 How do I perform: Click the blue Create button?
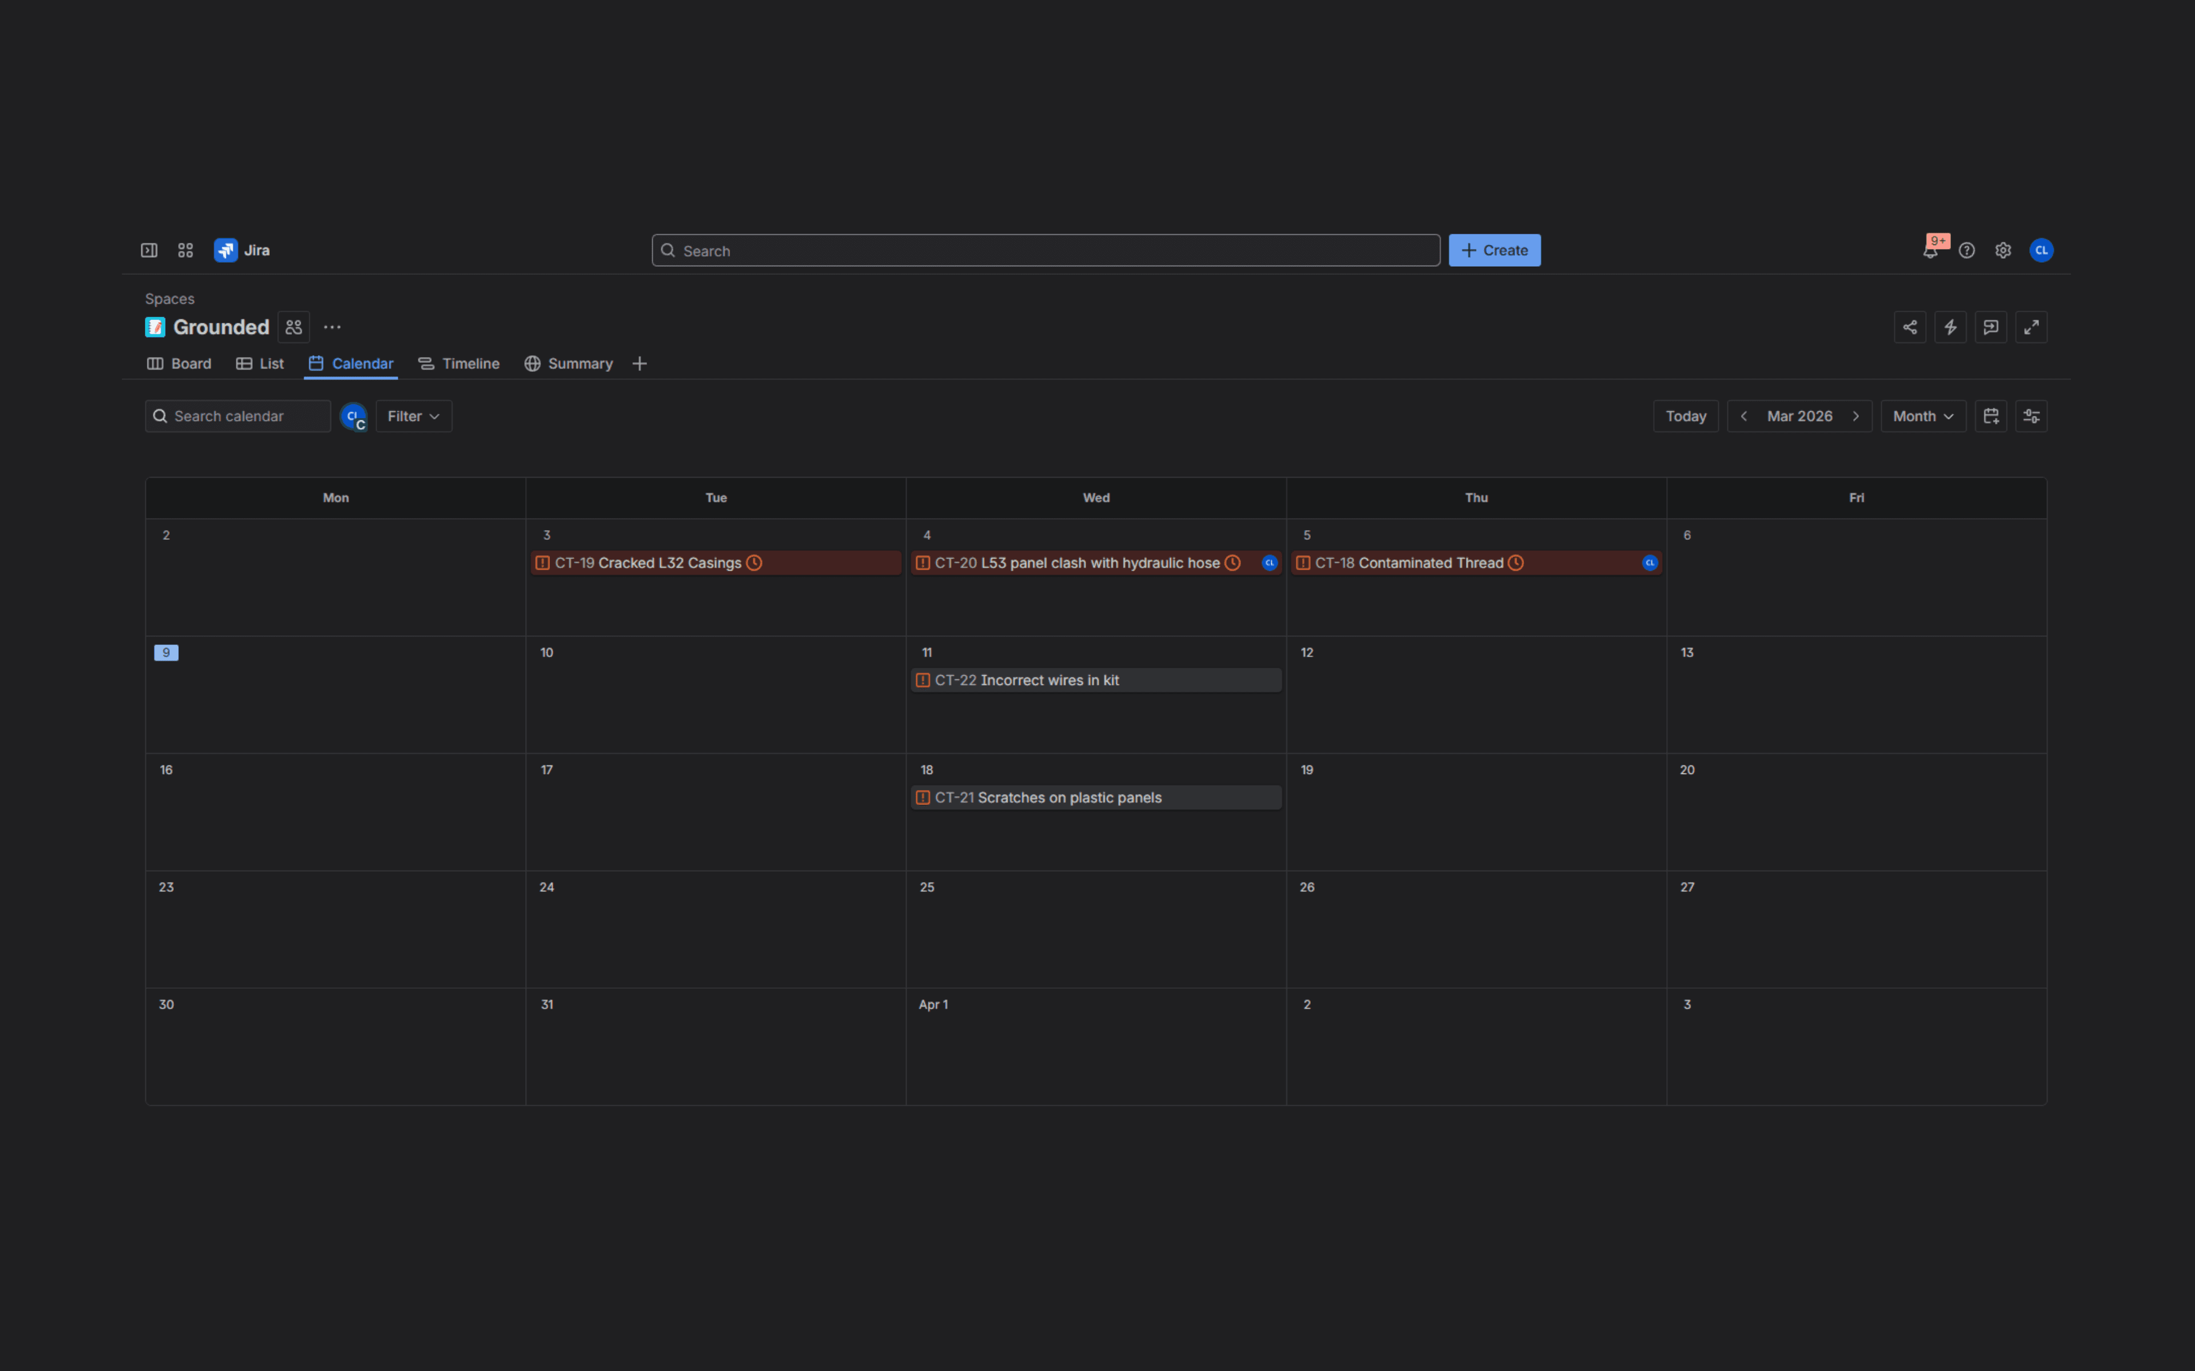coord(1494,250)
